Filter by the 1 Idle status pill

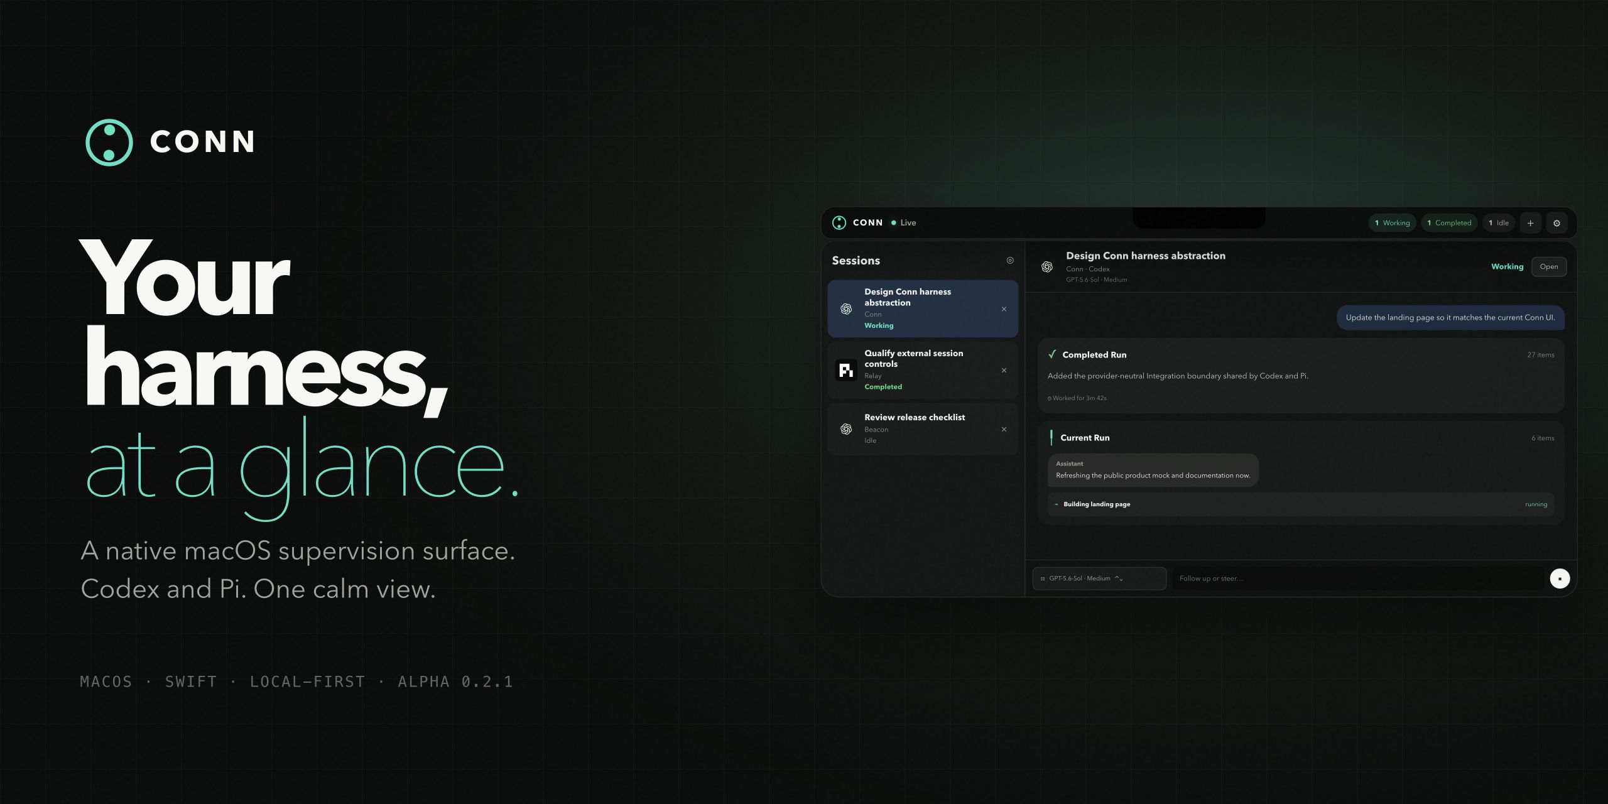pos(1498,223)
